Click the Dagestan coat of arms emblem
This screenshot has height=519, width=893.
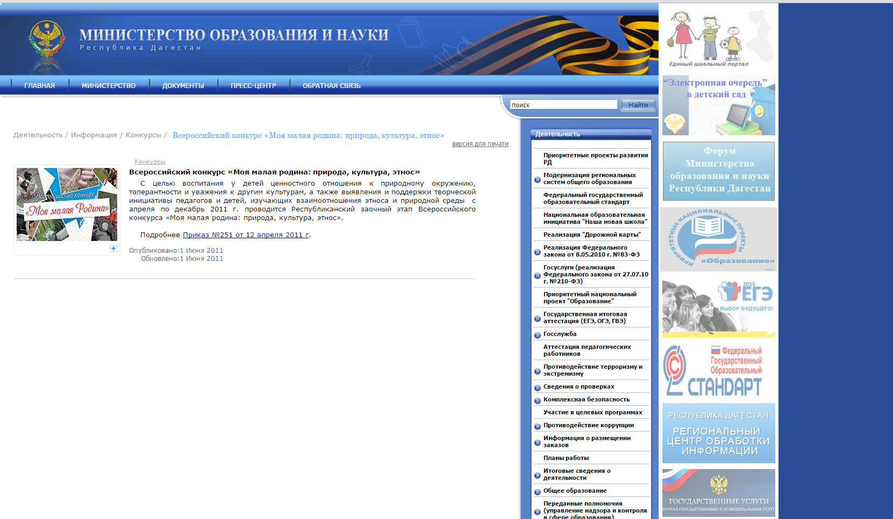coord(47,39)
